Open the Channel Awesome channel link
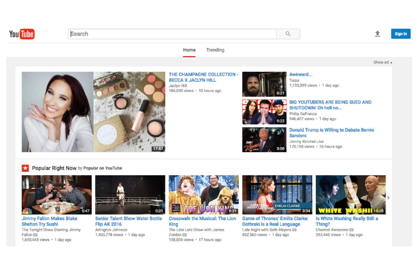The width and height of the screenshot is (418, 258). 332,230
